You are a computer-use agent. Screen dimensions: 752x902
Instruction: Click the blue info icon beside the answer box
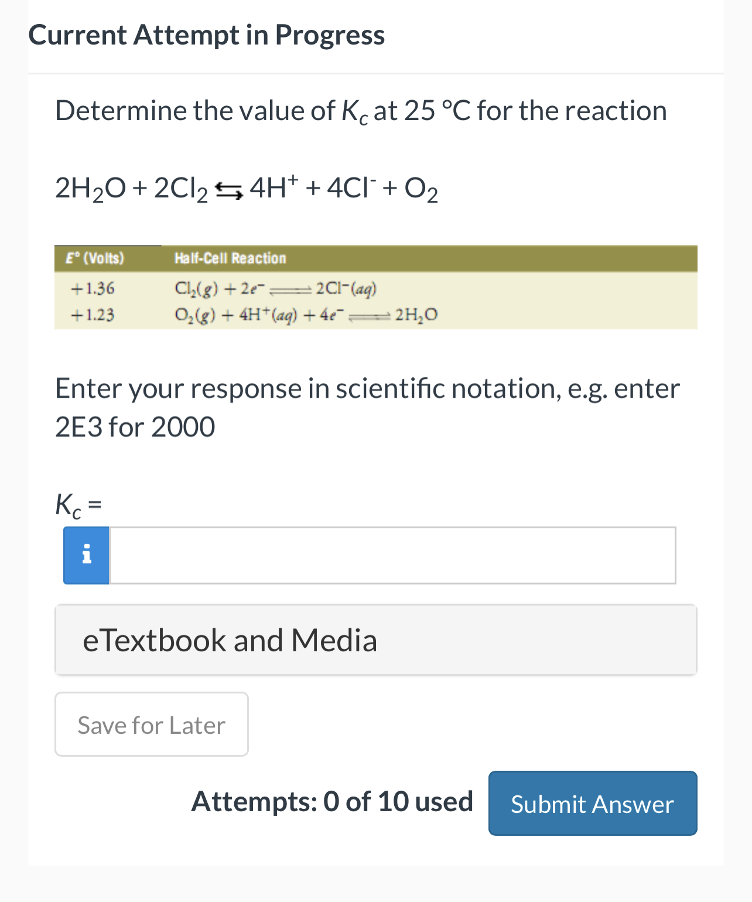pyautogui.click(x=86, y=555)
